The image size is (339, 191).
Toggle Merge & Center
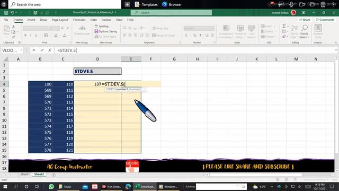click(164, 36)
